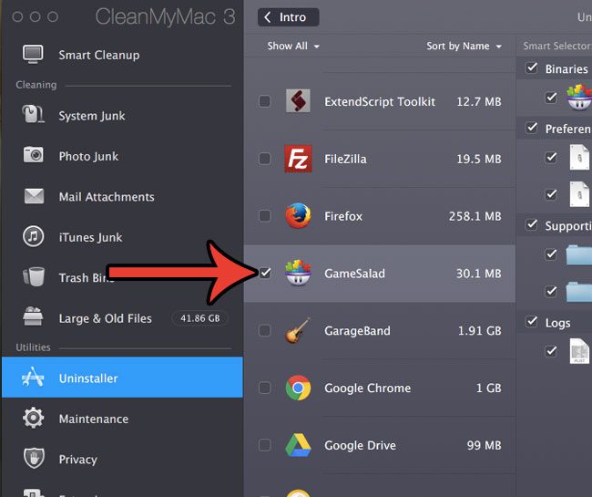Uncheck the Preferences group checkbox
The image size is (592, 497).
coord(532,128)
